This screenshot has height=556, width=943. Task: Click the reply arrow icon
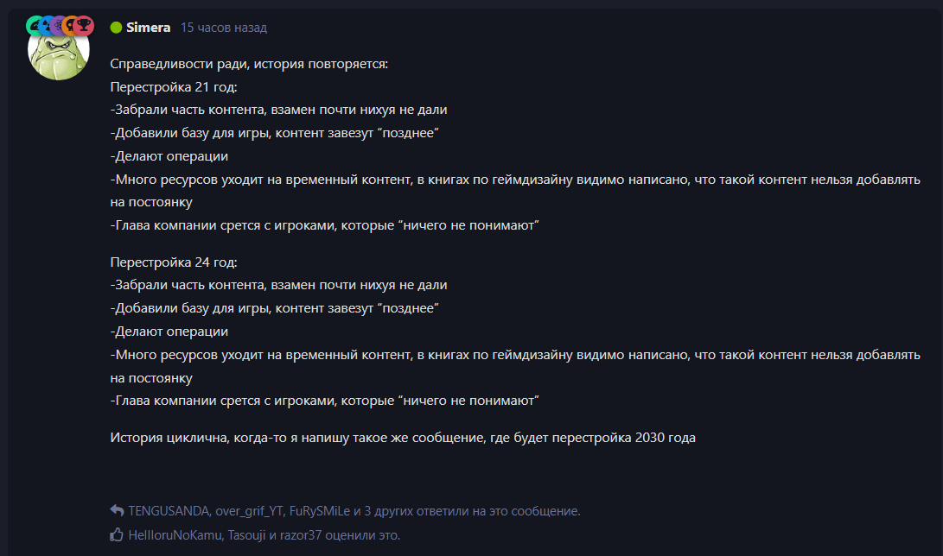(x=117, y=510)
